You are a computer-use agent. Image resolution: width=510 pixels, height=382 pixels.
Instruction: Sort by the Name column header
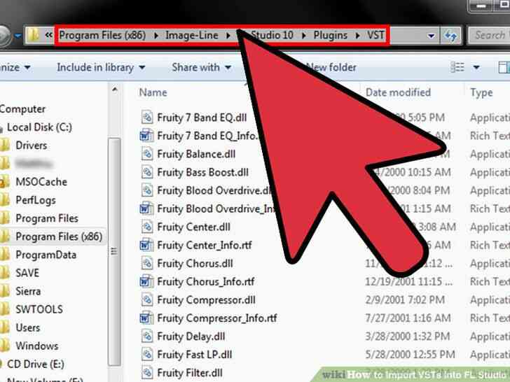click(x=153, y=92)
